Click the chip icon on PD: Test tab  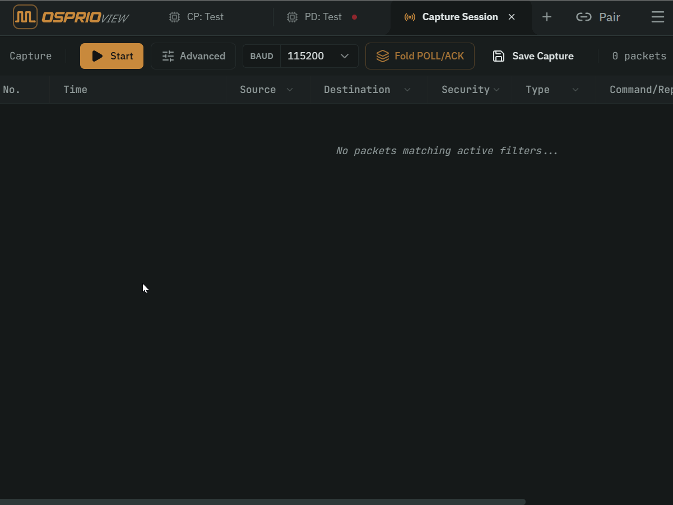pyautogui.click(x=292, y=17)
